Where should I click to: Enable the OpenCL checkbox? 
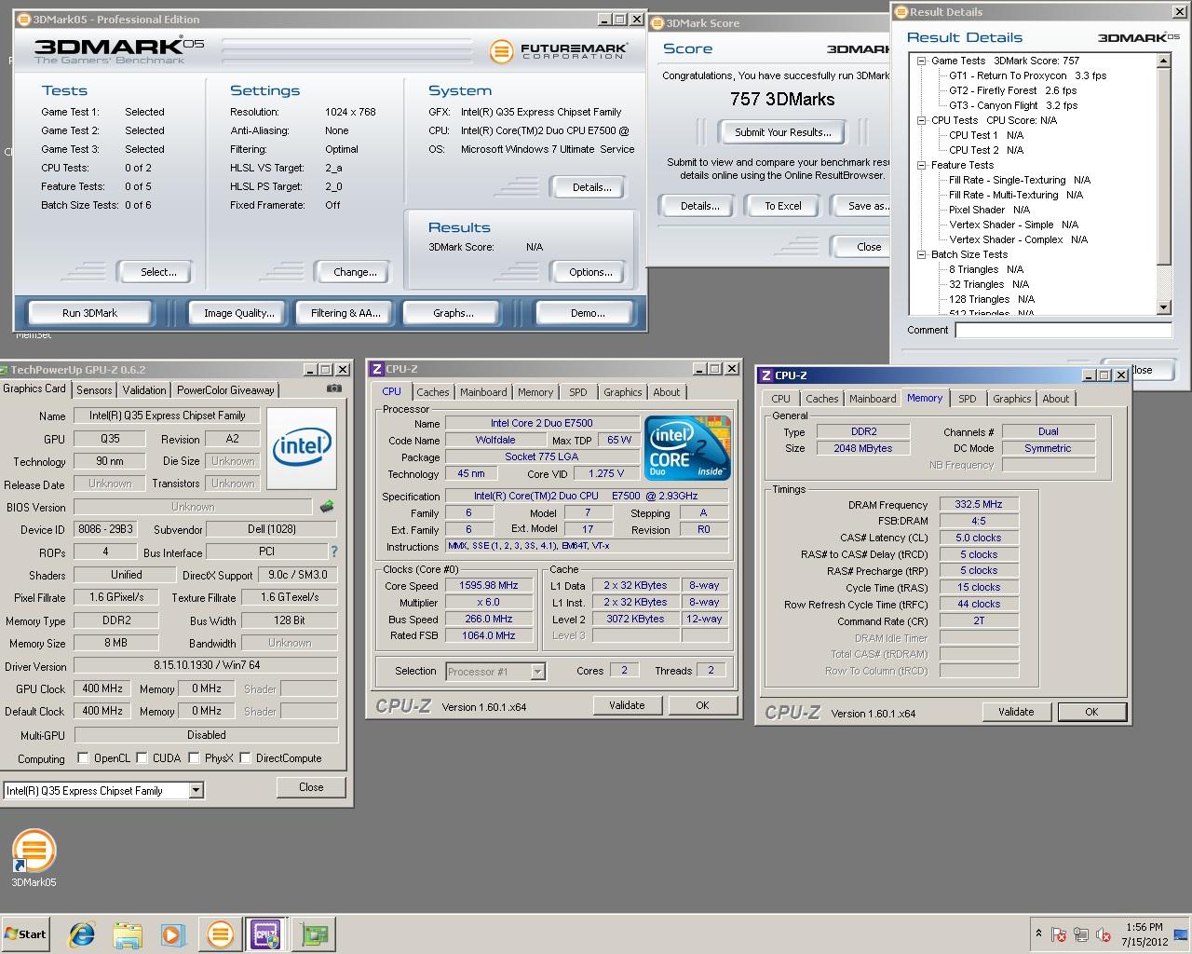click(x=83, y=758)
